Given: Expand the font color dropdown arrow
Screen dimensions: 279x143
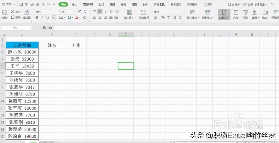Looking at the screenshot, I should tap(80, 17).
